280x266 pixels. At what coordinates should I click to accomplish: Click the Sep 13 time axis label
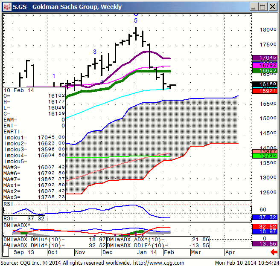tap(24, 252)
